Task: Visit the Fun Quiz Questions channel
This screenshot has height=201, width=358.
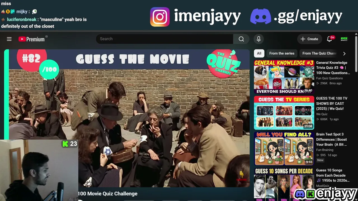Action: click(x=329, y=78)
